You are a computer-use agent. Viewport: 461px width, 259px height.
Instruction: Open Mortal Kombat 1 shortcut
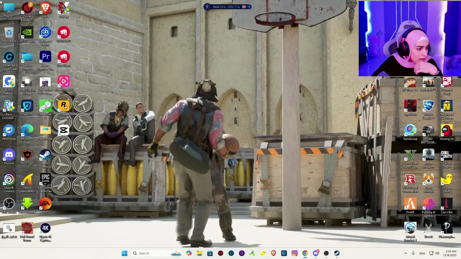[x=410, y=232]
